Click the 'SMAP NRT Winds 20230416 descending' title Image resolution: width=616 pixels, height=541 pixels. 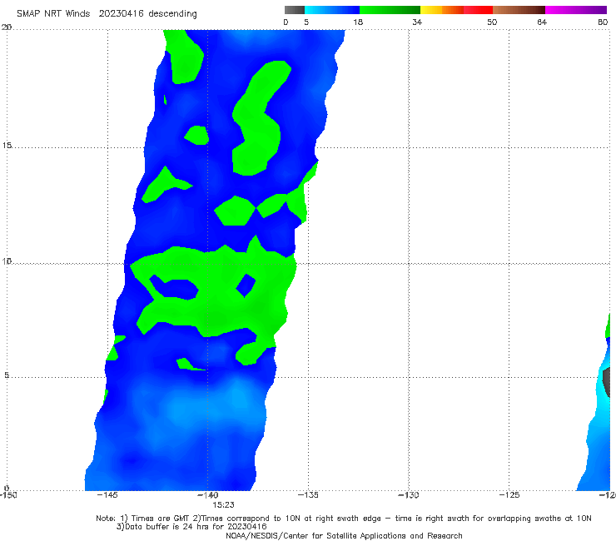pyautogui.click(x=107, y=14)
